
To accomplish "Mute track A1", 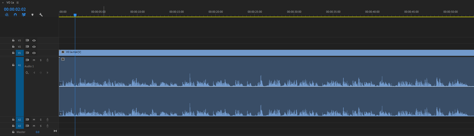I will click(34, 60).
